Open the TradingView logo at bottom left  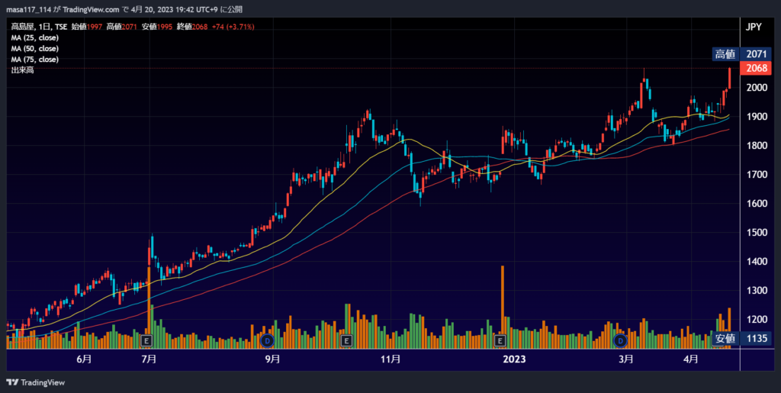[x=35, y=382]
